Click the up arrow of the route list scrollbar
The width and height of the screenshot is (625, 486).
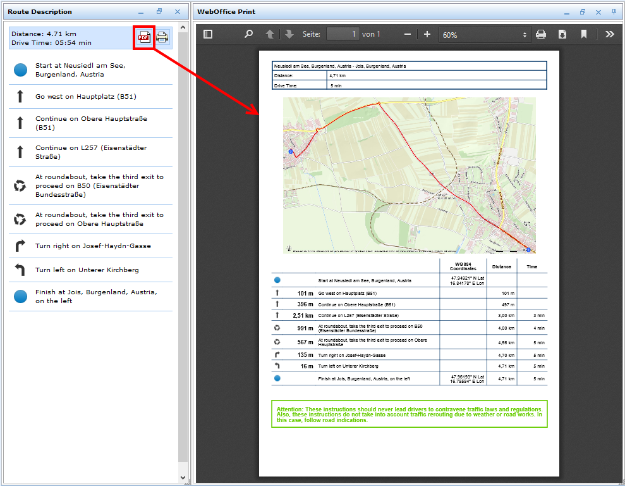coord(182,27)
